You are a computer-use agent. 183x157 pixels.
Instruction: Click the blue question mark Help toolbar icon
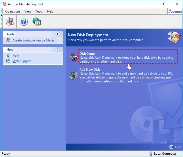(x=23, y=22)
